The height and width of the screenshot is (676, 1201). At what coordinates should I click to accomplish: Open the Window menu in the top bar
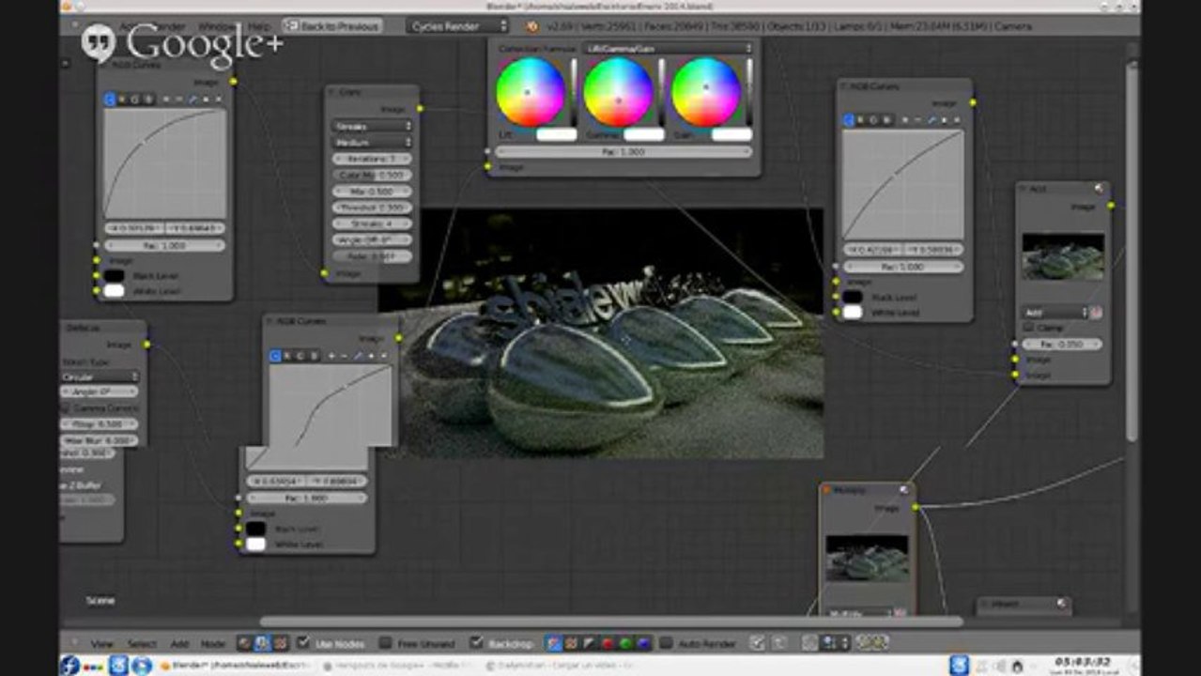(216, 26)
